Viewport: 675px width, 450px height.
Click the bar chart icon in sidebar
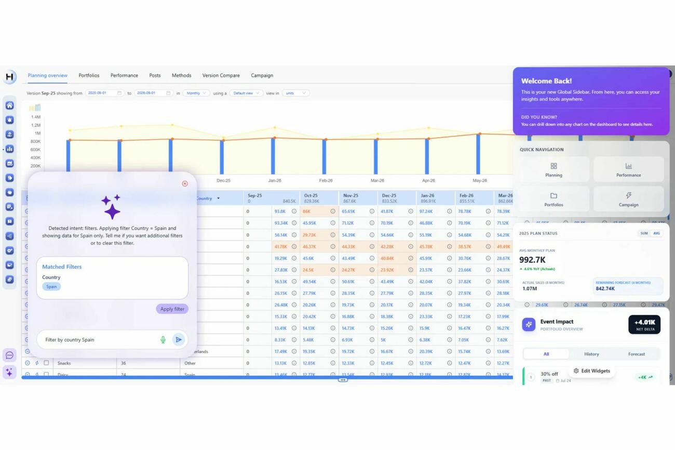pos(9,149)
